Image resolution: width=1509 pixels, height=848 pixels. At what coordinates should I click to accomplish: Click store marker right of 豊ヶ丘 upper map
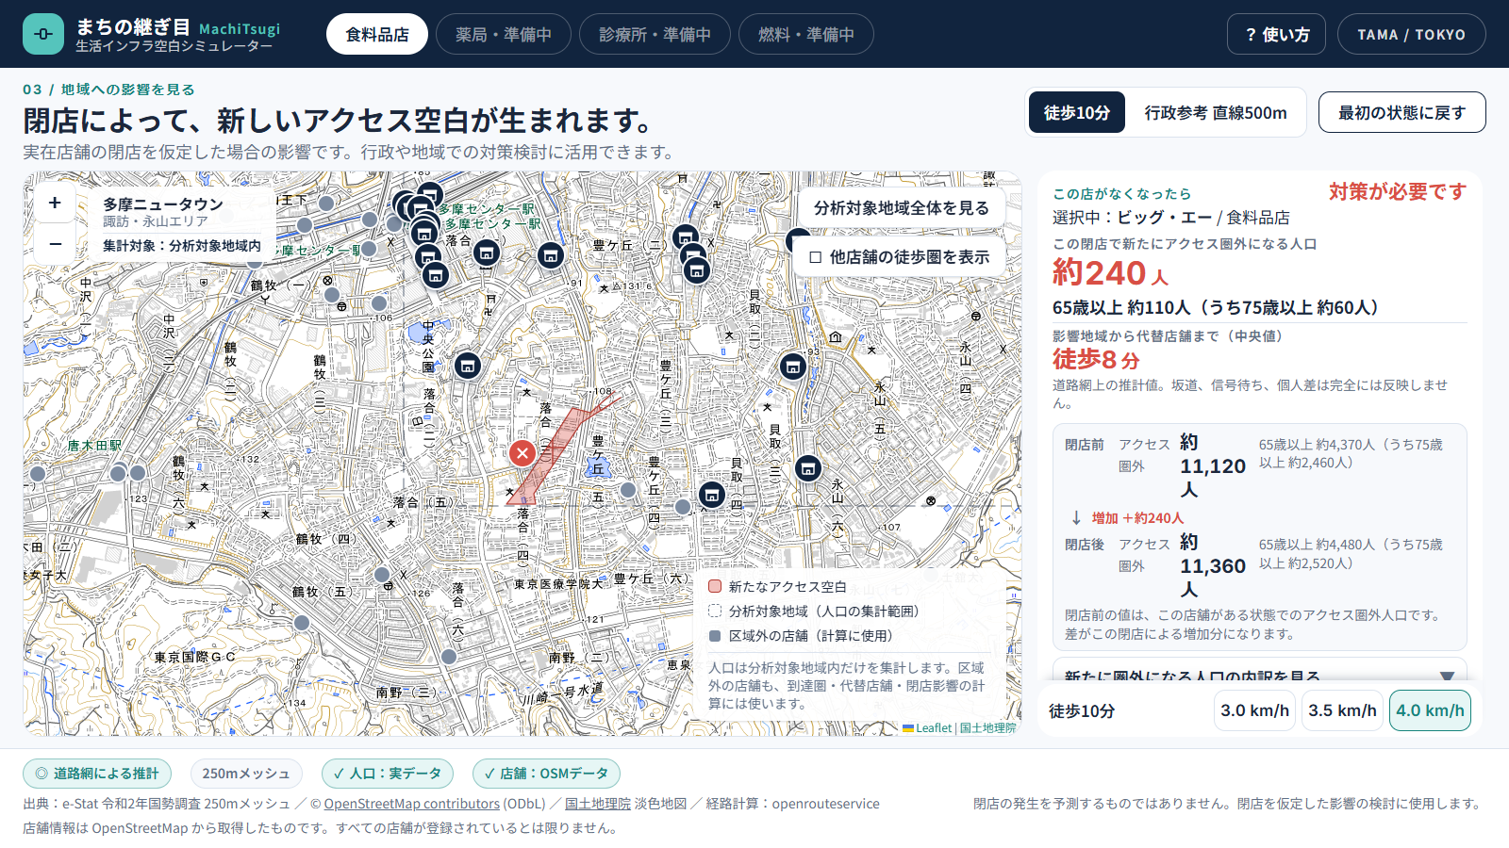(x=686, y=236)
